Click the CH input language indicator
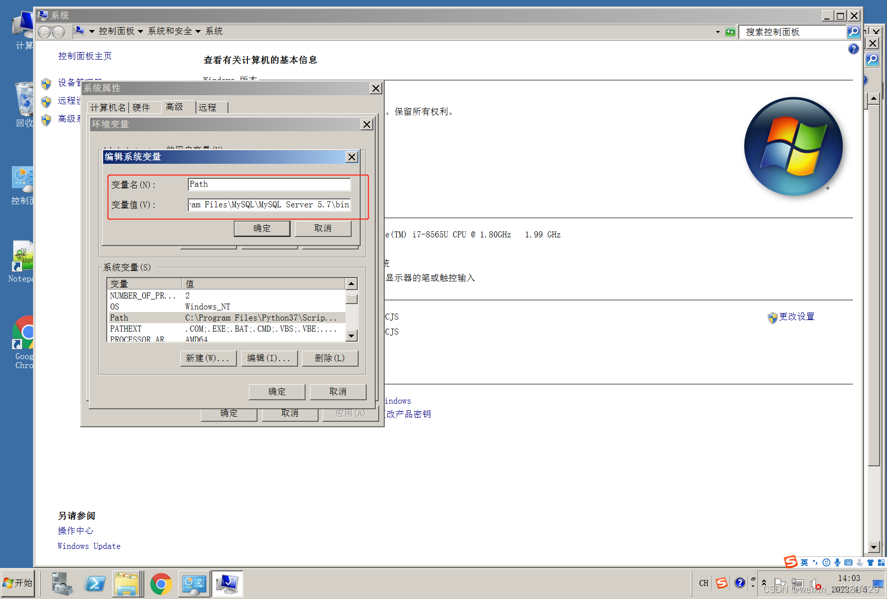 [x=704, y=583]
